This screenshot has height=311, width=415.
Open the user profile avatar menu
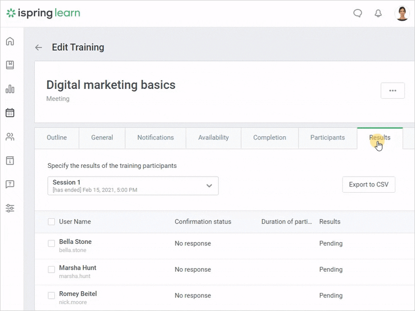[x=402, y=13]
